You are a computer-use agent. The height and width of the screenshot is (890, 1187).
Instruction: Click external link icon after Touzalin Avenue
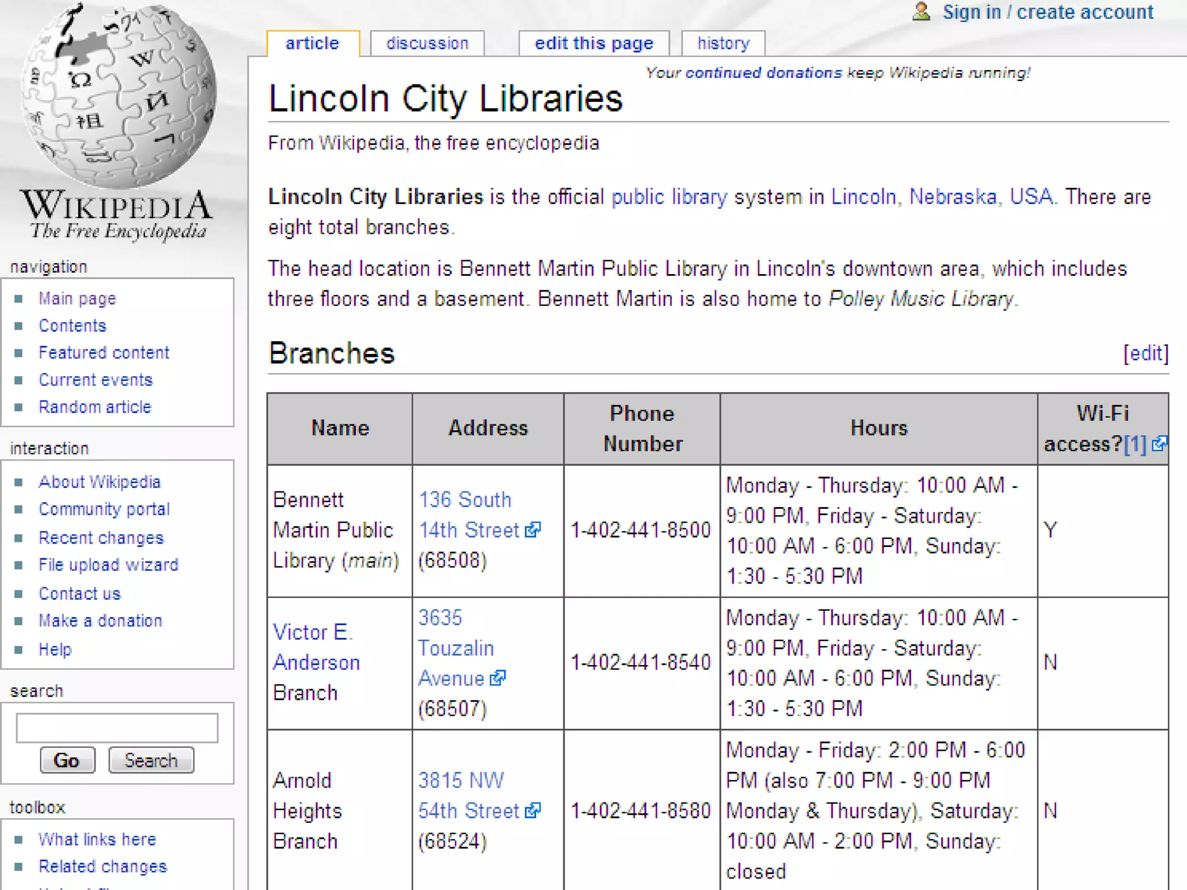[x=498, y=678]
